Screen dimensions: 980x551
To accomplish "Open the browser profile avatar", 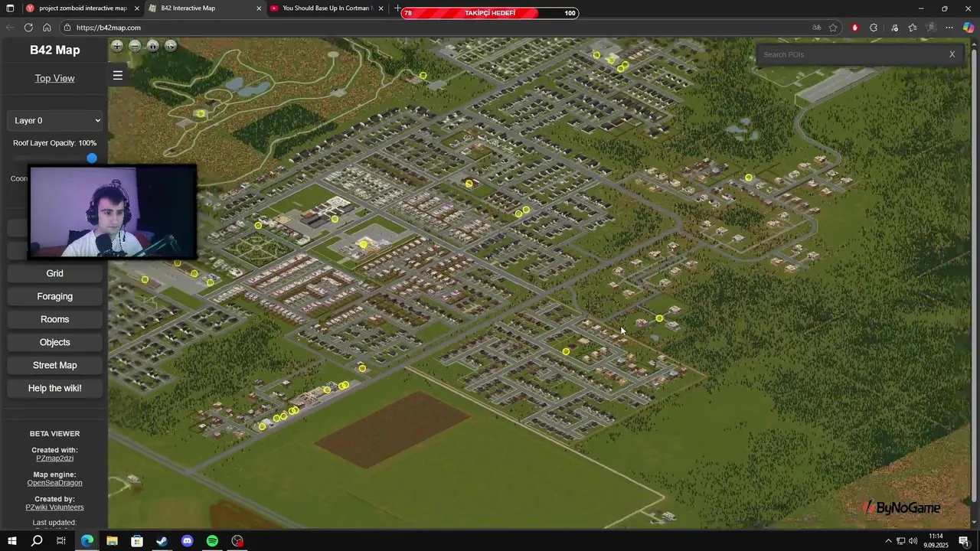I will point(931,28).
